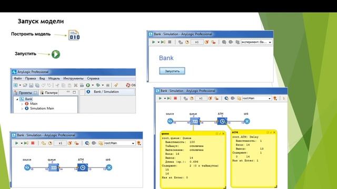The image size is (337, 189).
Task: Click the green Run icon in main toolbar
Action: pyautogui.click(x=88, y=85)
